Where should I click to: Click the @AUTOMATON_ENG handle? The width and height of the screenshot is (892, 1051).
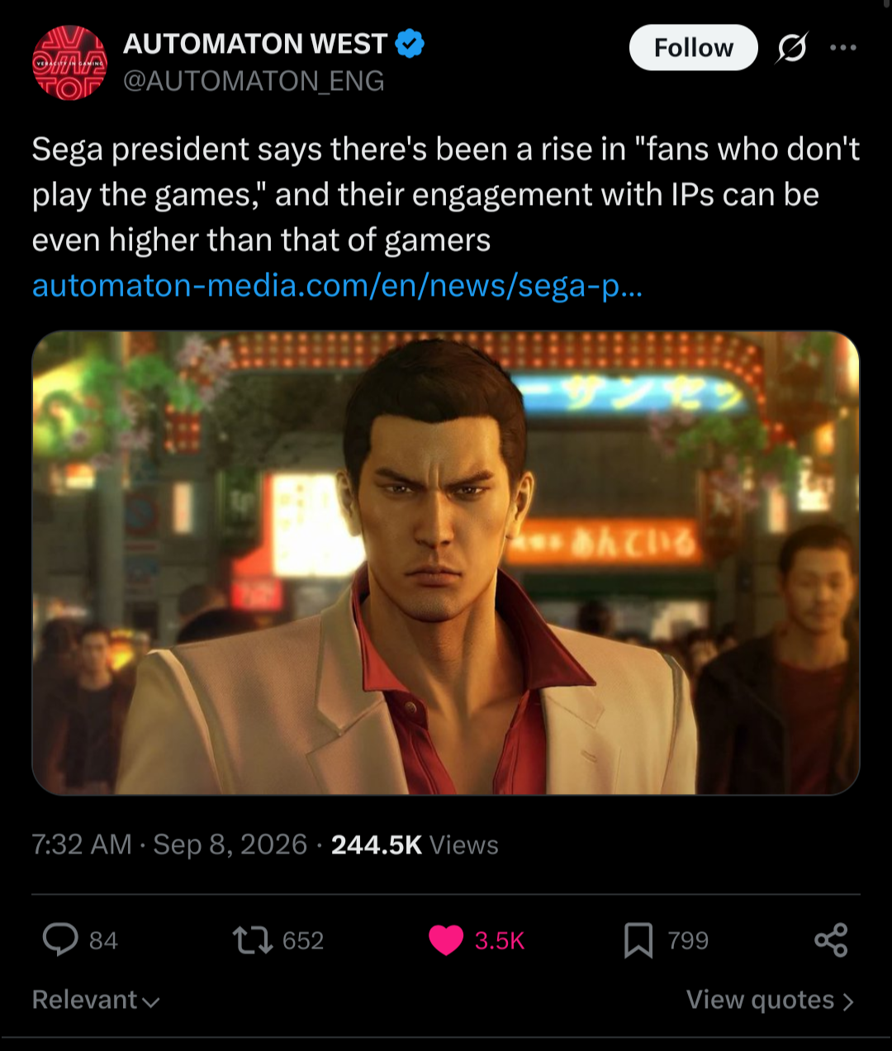coord(254,81)
